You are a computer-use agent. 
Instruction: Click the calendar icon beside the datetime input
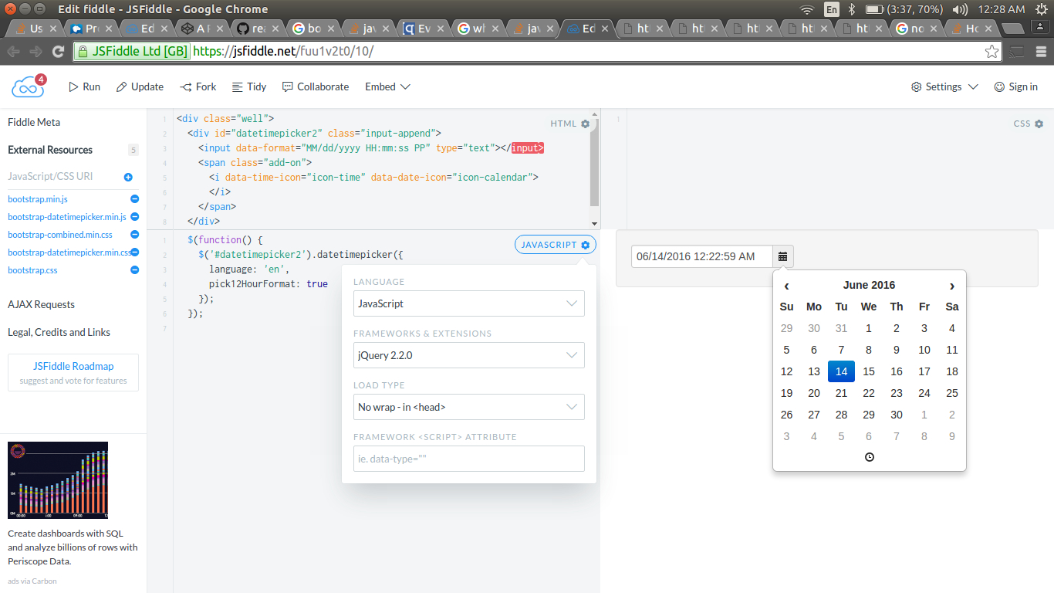(782, 256)
